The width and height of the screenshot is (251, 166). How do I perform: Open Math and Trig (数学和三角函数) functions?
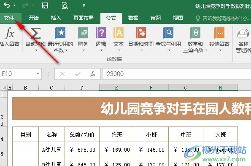coord(195,33)
